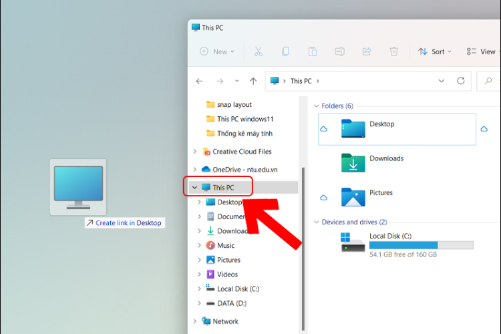The image size is (501, 334).
Task: Select DATA (D:) in navigation pane
Action: 231,303
